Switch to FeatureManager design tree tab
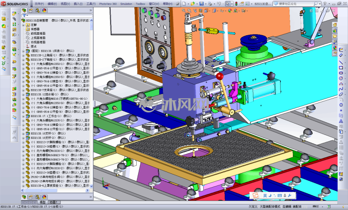Viewport: 348px width, 210px height. (24, 11)
